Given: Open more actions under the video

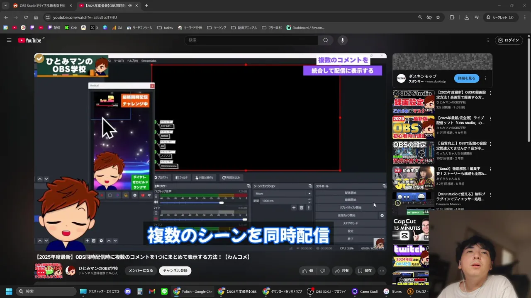Looking at the screenshot, I should (x=382, y=271).
